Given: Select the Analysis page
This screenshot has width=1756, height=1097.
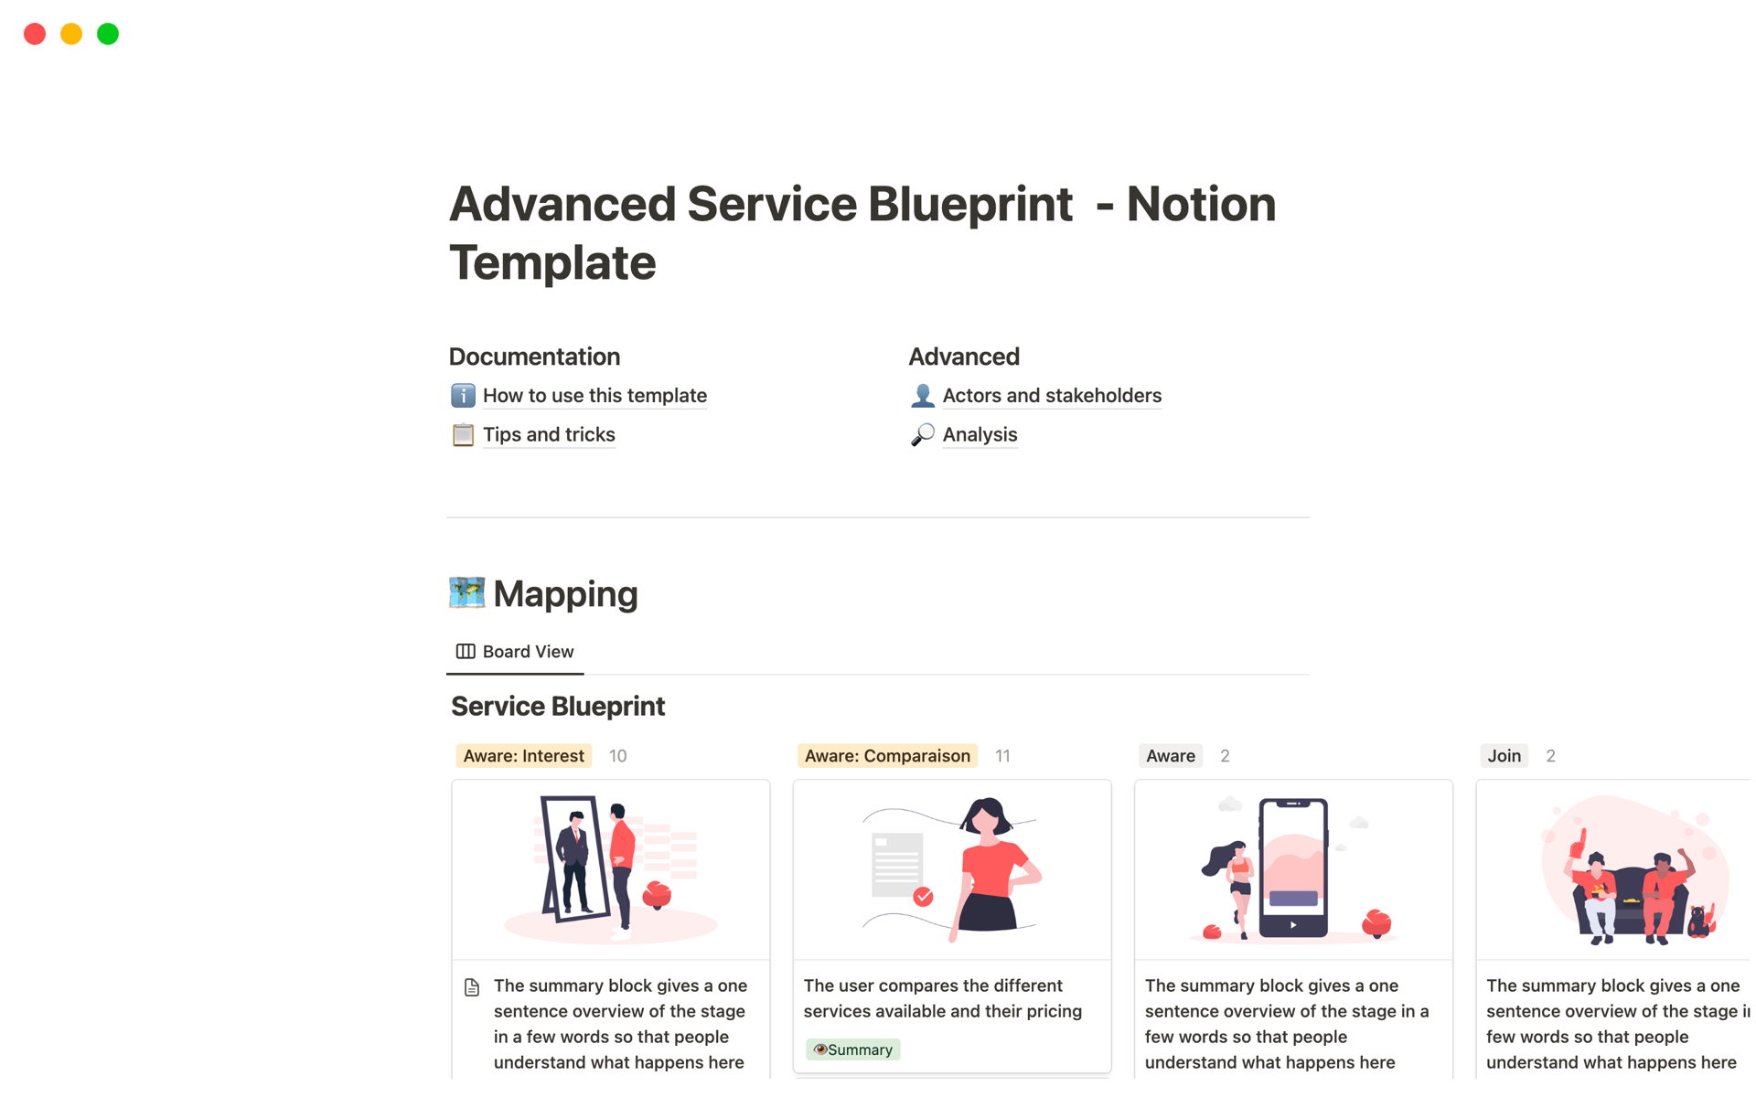Looking at the screenshot, I should pos(980,433).
